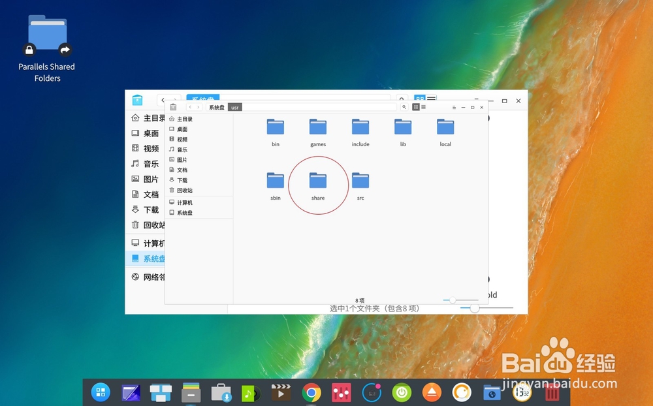
Task: Open 音乐 (Music) from the sidebar
Action: [182, 149]
